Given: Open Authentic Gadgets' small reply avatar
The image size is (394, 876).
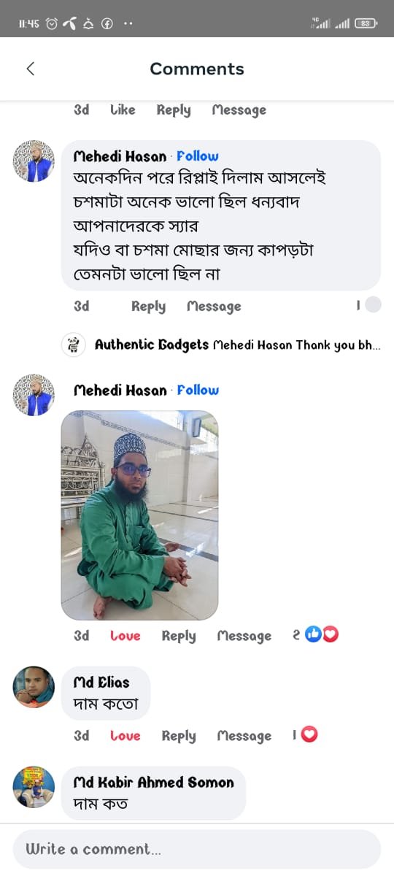Looking at the screenshot, I should (73, 345).
